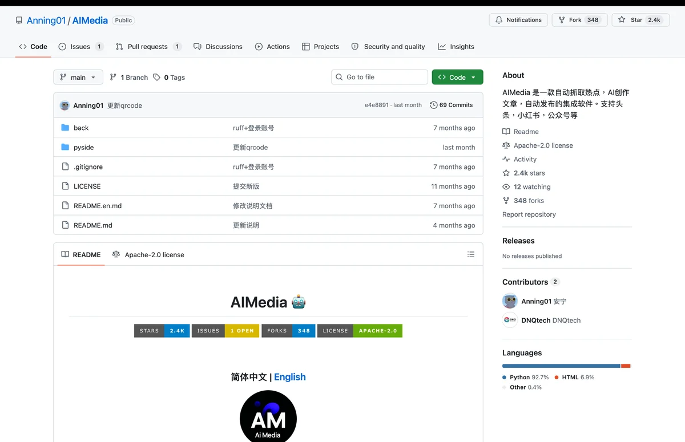Click the file icon next to LICENSE
The image size is (685, 442).
[x=65, y=186]
